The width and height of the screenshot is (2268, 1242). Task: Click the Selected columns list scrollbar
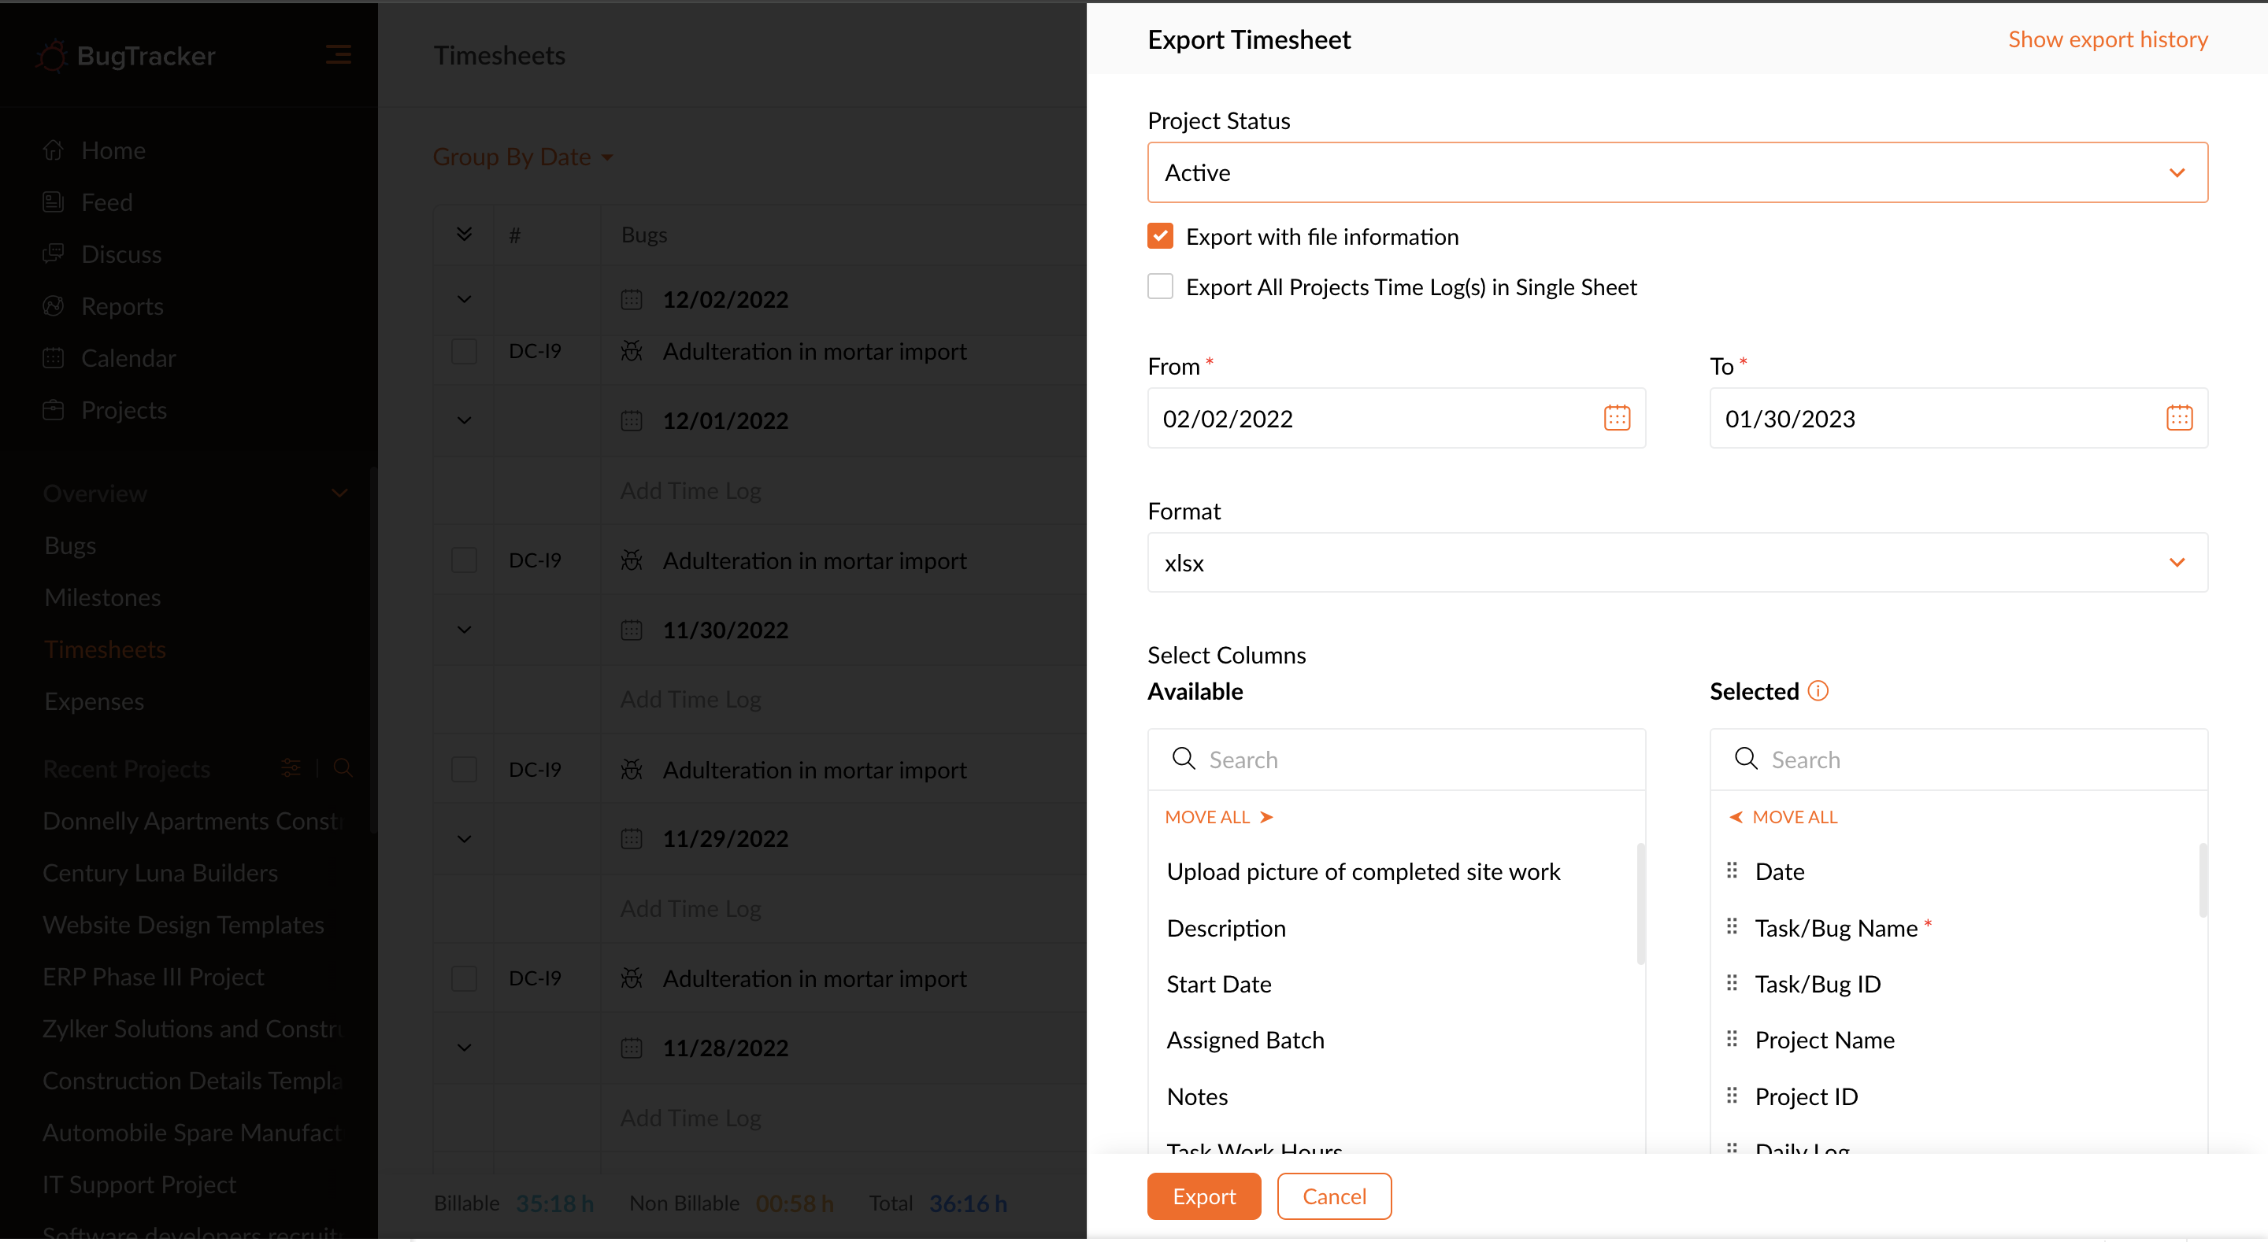point(2203,880)
